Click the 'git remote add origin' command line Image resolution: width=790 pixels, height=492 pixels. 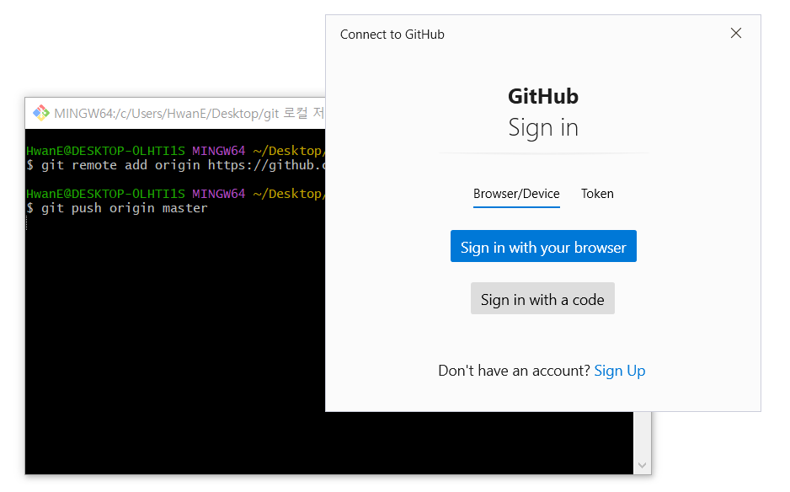[176, 165]
